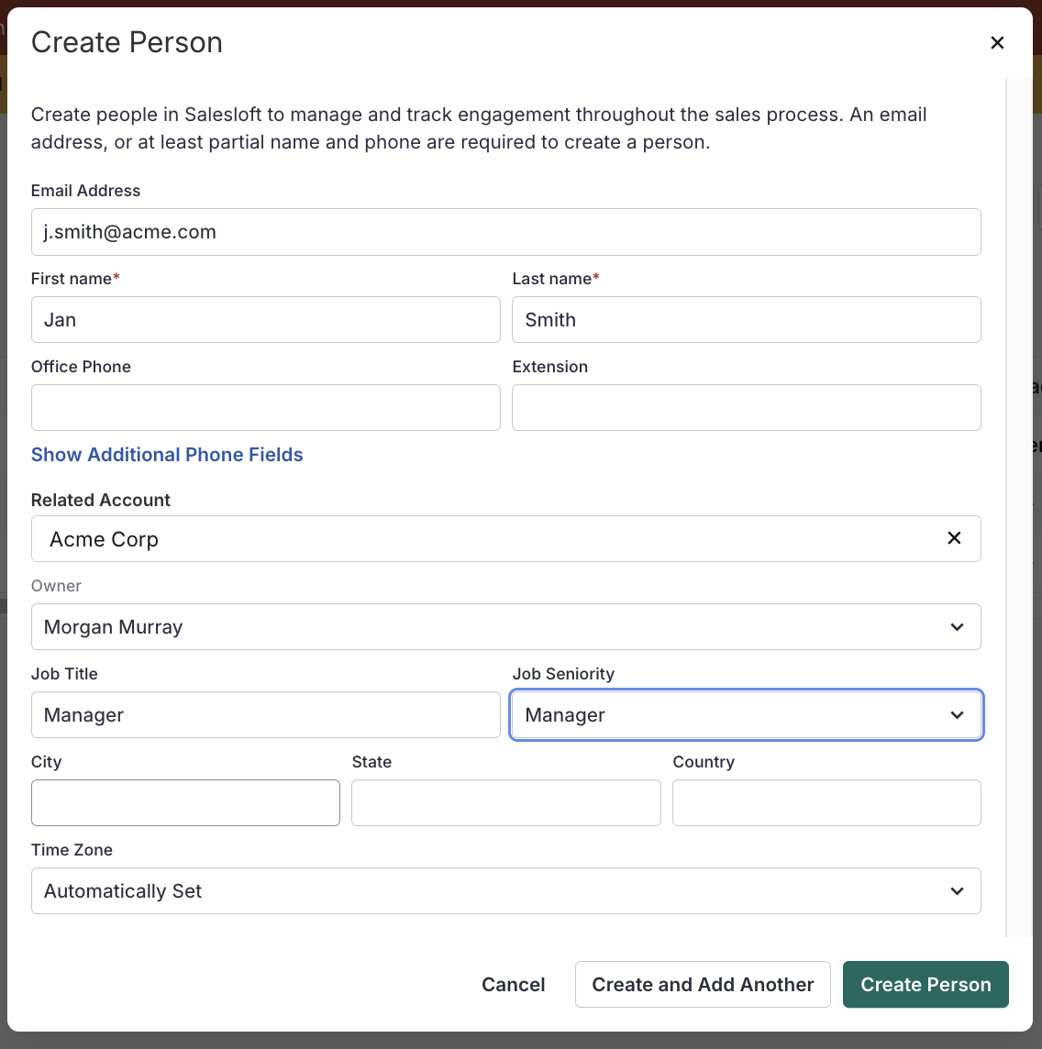The height and width of the screenshot is (1049, 1042).
Task: Close the Create Person dialog
Action: click(x=997, y=42)
